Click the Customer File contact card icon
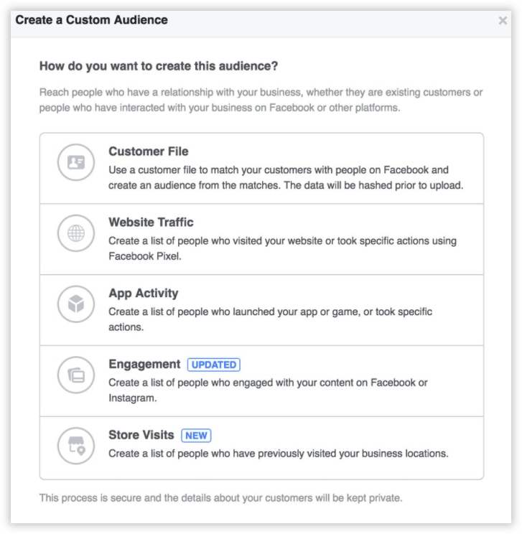Image resolution: width=522 pixels, height=534 pixels. (76, 162)
